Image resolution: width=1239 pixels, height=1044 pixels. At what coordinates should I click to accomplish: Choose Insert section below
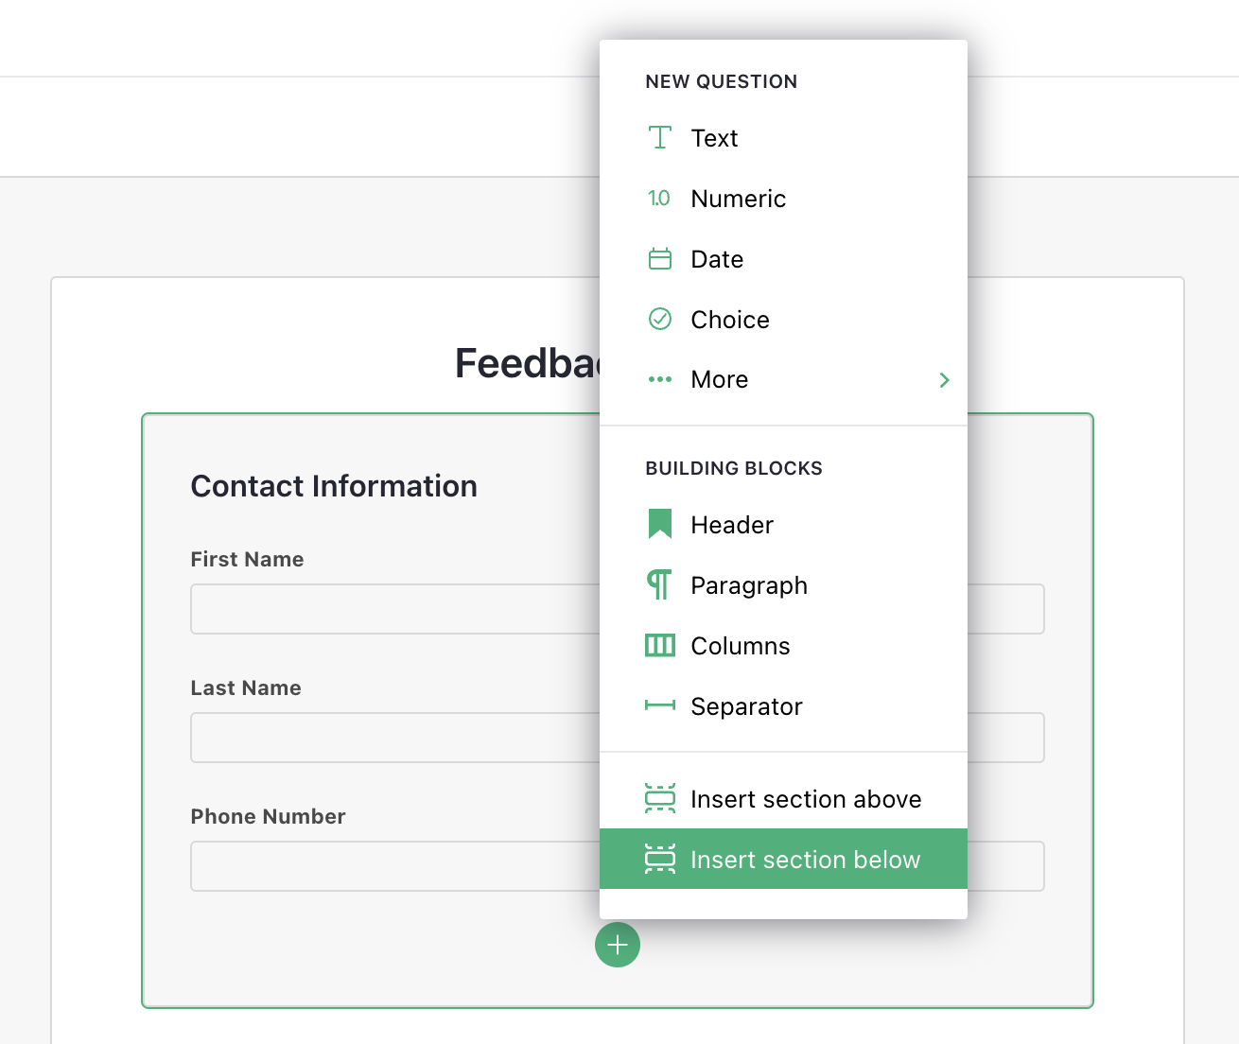click(x=806, y=860)
